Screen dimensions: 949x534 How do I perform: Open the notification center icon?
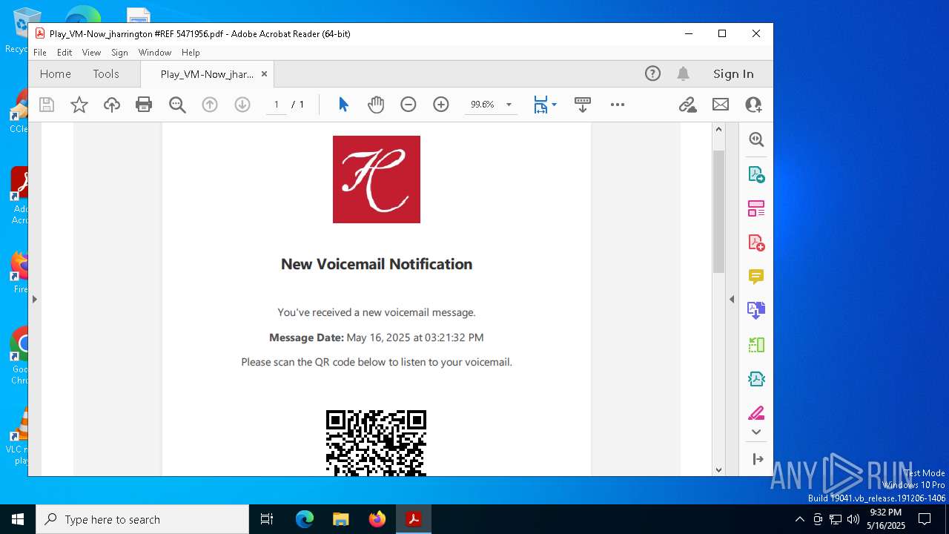tap(925, 519)
